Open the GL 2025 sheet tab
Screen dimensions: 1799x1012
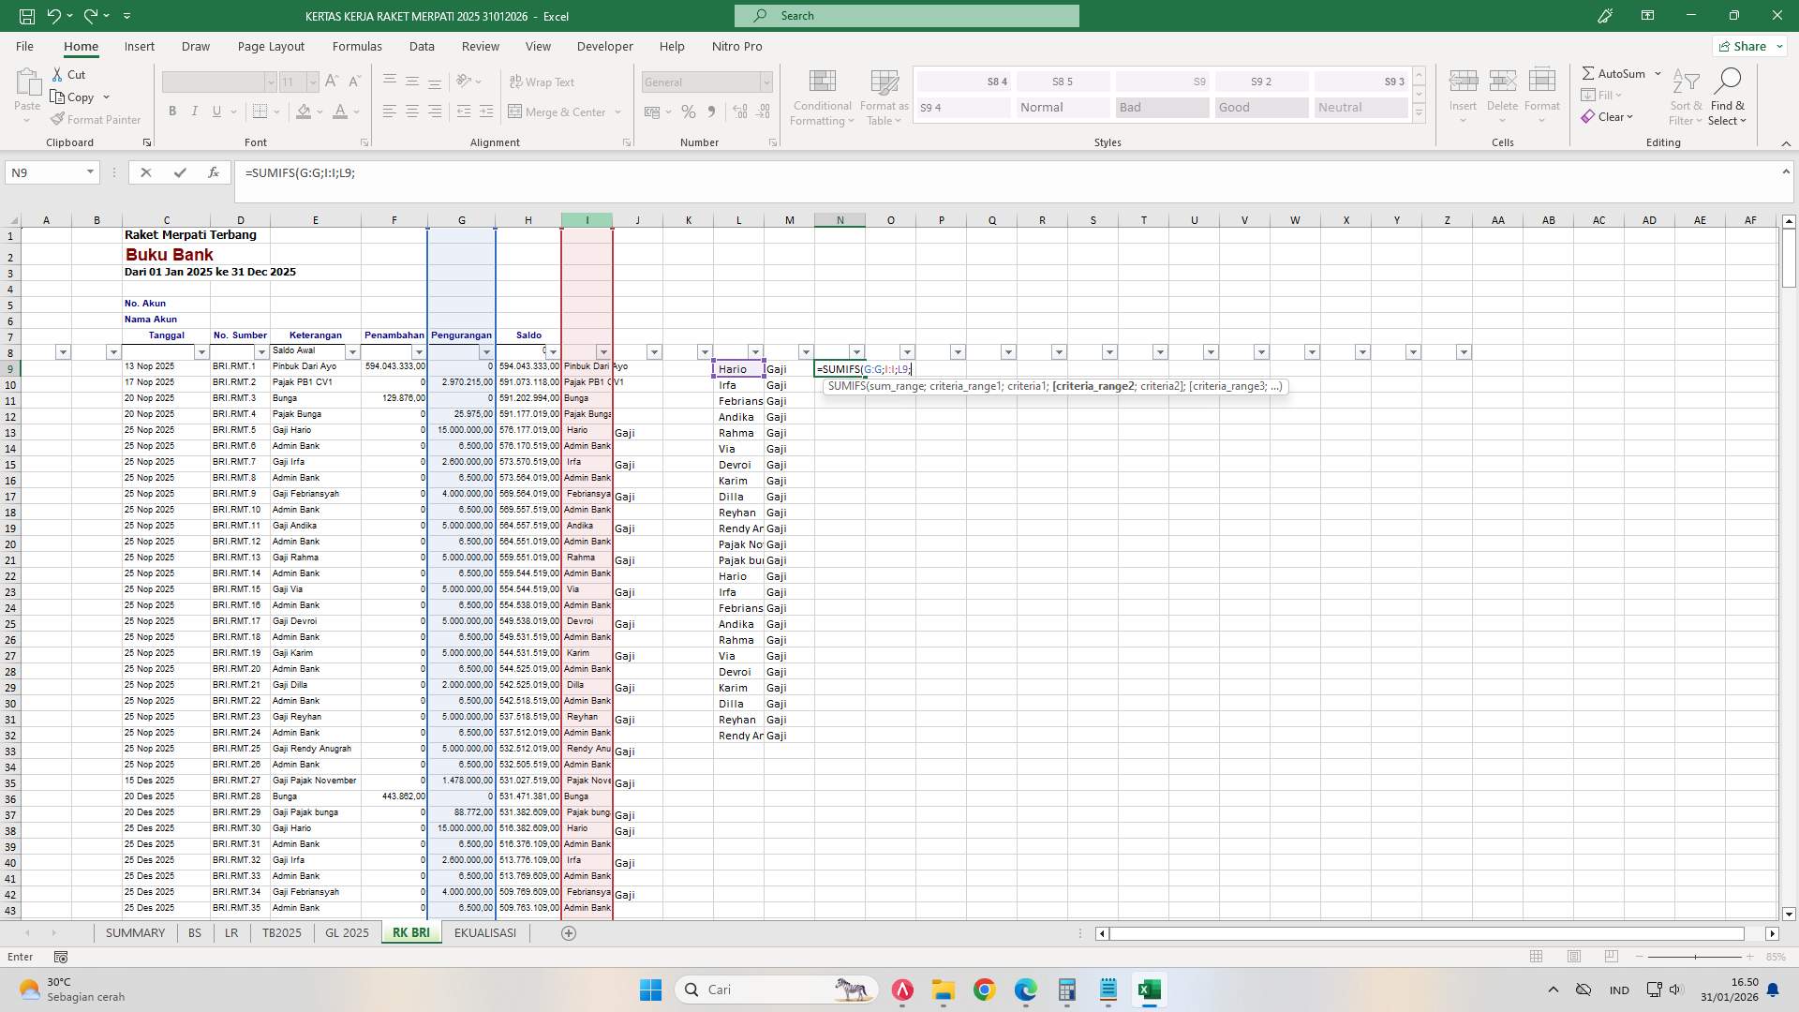coord(346,932)
